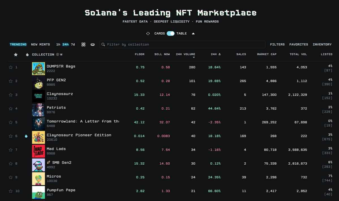Open SMB Gen2 thumbnail
This screenshot has width=339, height=201.
(38, 165)
